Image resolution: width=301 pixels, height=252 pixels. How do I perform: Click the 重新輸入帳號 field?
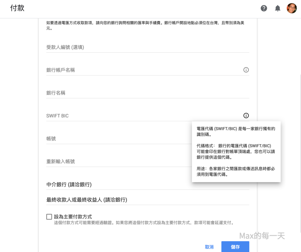118,161
